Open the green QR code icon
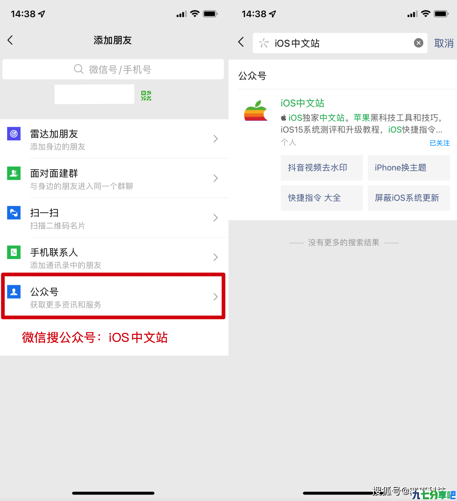Screen dimensions: 457x501 146,96
